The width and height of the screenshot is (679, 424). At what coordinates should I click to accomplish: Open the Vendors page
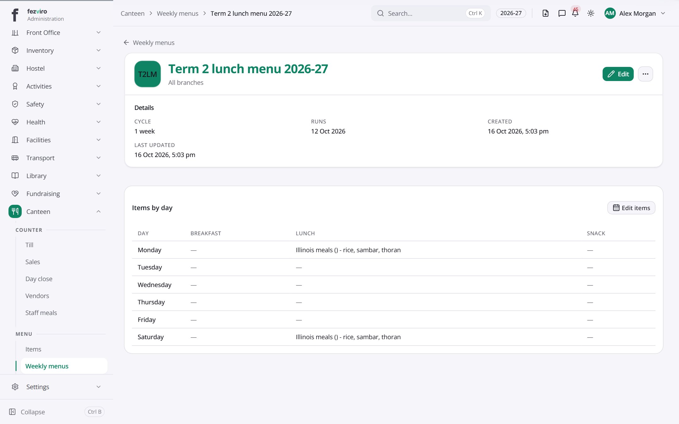pos(37,296)
